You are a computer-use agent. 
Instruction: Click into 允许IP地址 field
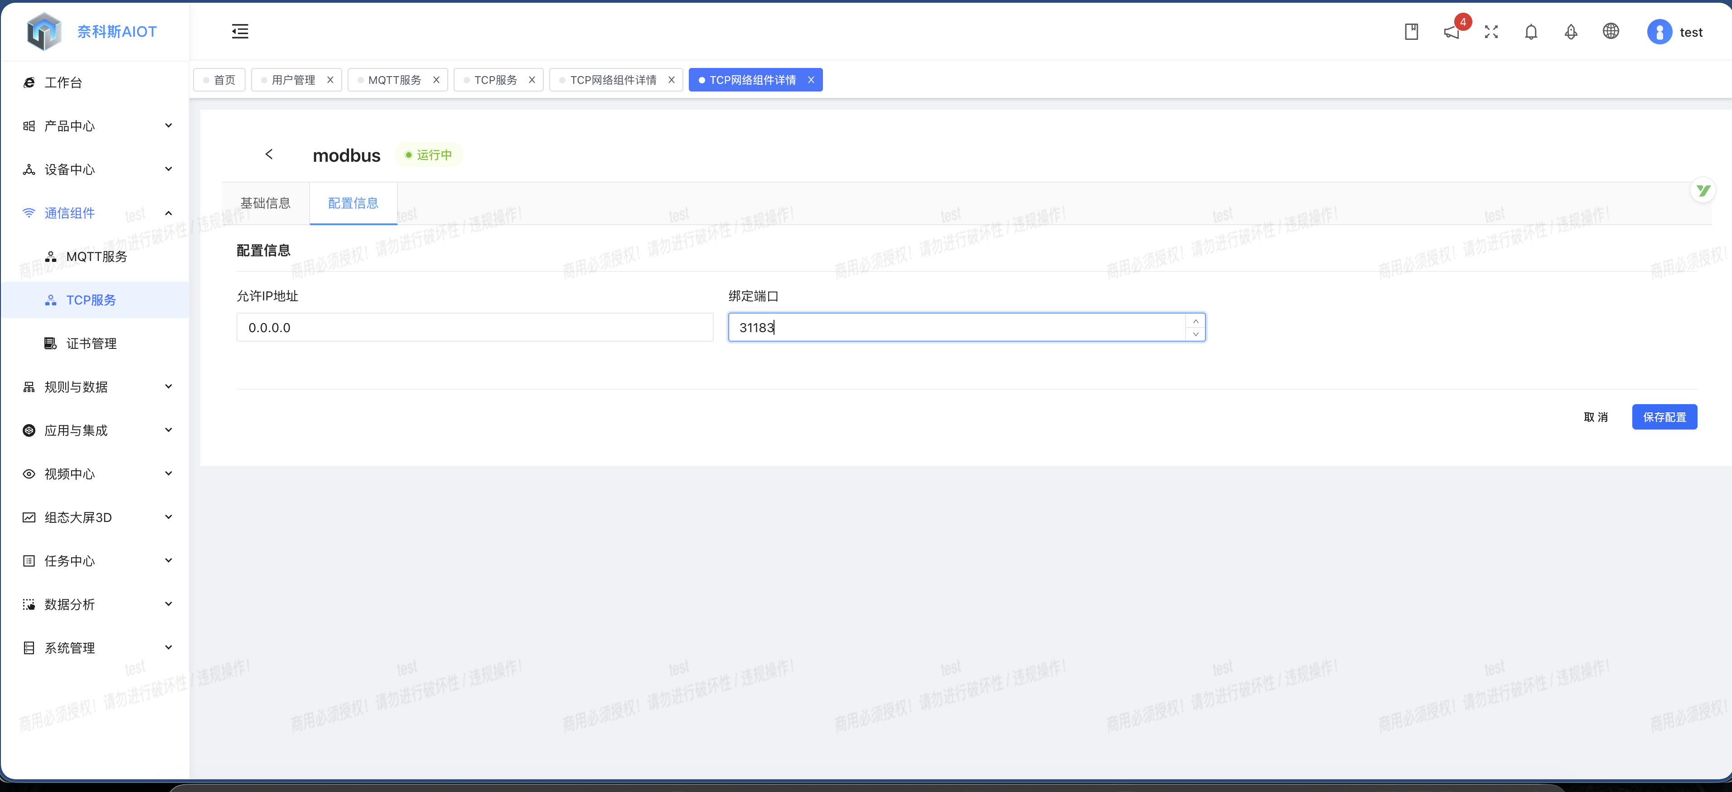[x=474, y=328]
